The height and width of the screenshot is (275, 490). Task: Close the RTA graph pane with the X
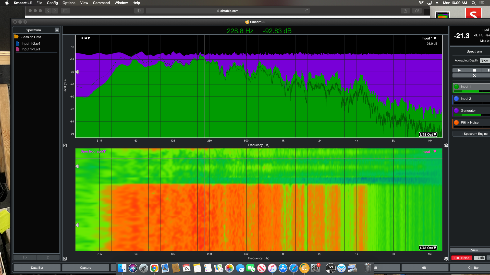65,145
